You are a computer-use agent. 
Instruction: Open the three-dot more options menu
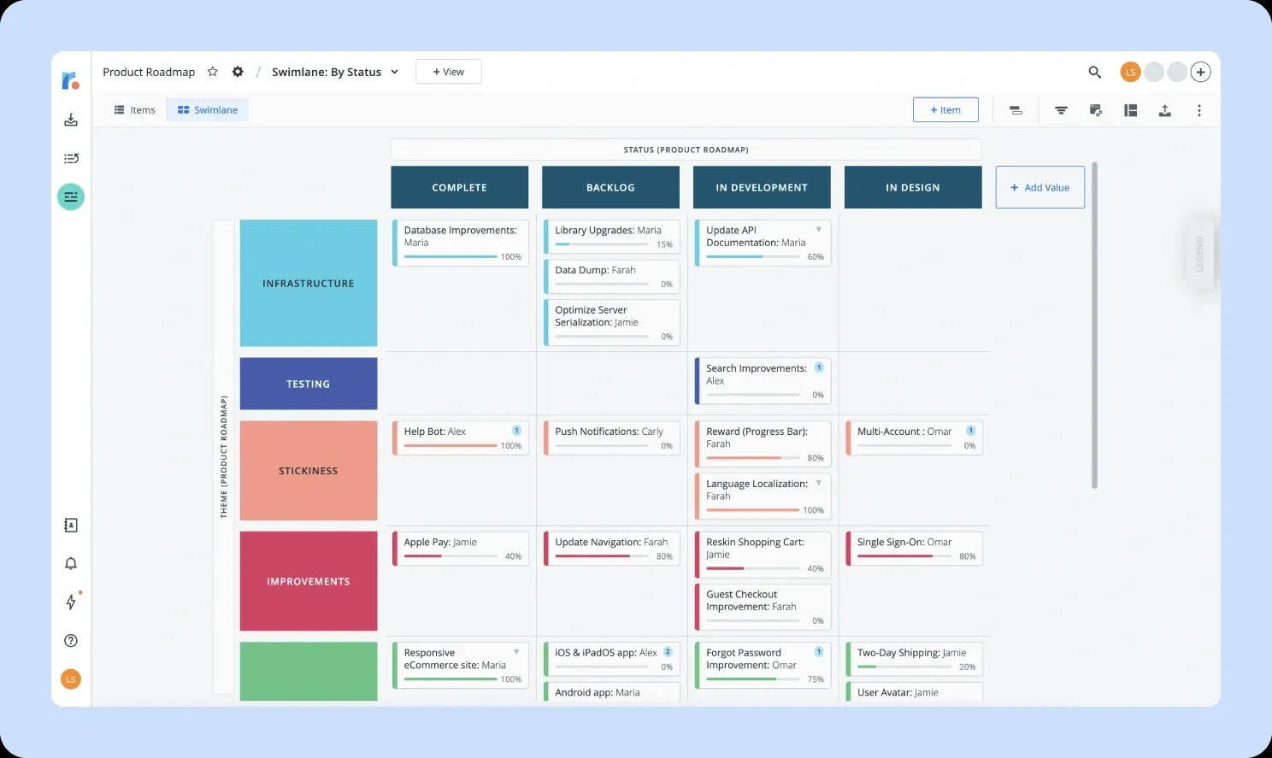coord(1199,110)
